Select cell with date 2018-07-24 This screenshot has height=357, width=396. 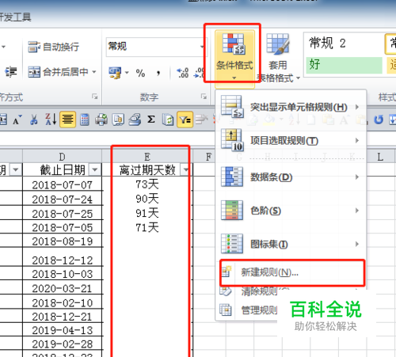pos(63,199)
